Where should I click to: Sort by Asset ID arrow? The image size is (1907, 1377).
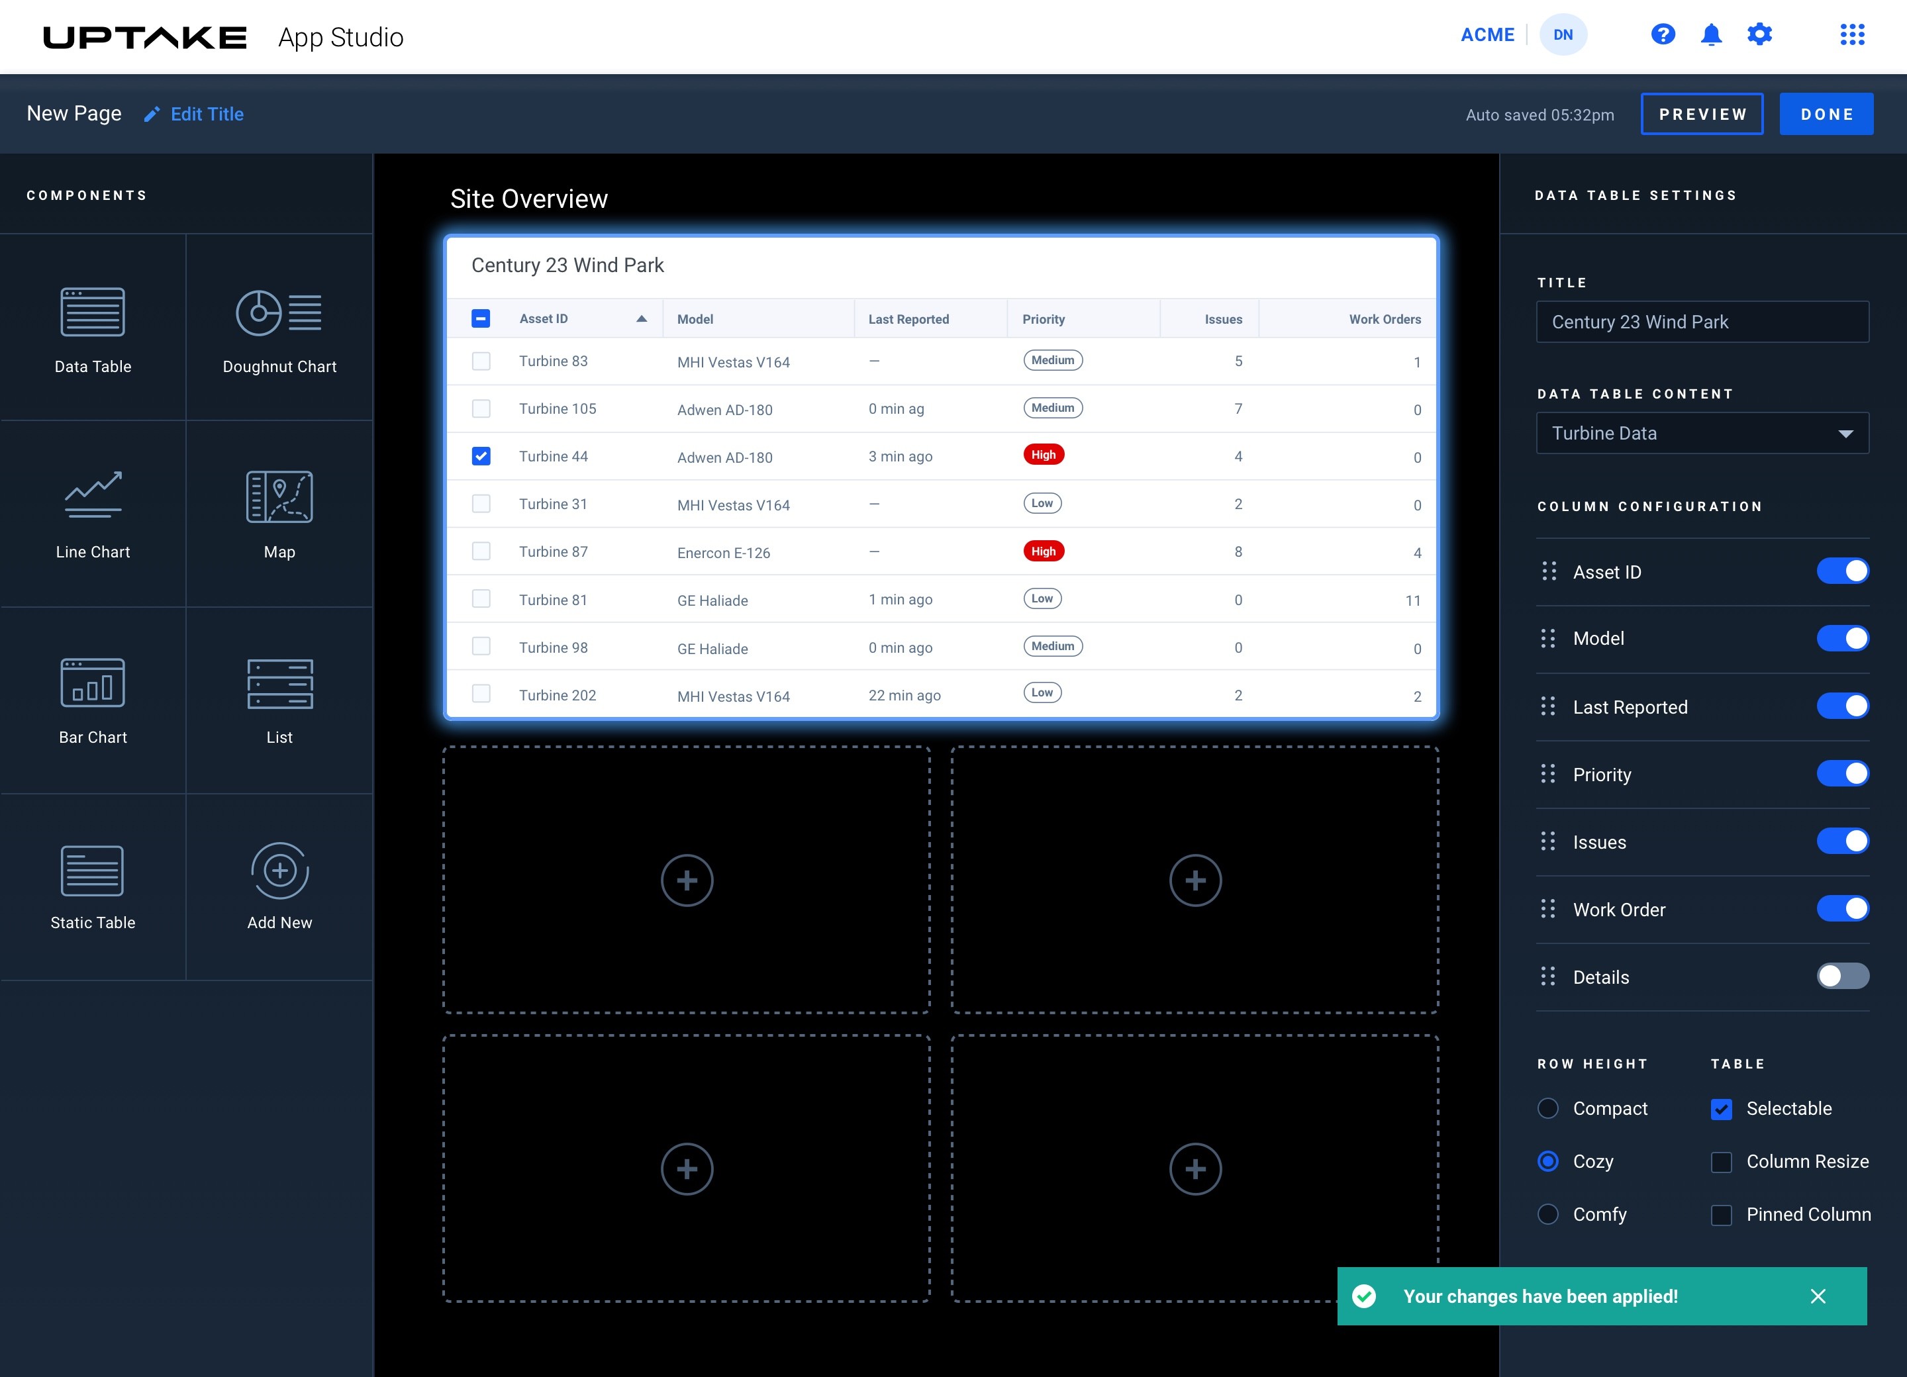[x=642, y=318]
